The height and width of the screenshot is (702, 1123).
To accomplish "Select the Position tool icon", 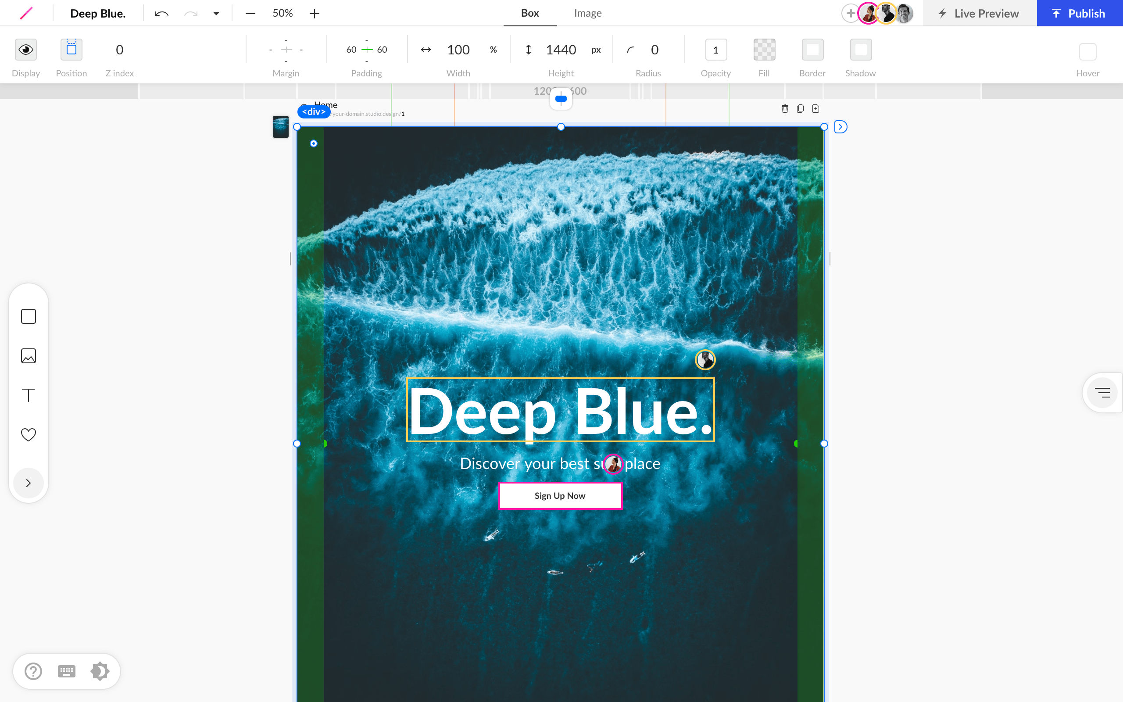I will 71,49.
